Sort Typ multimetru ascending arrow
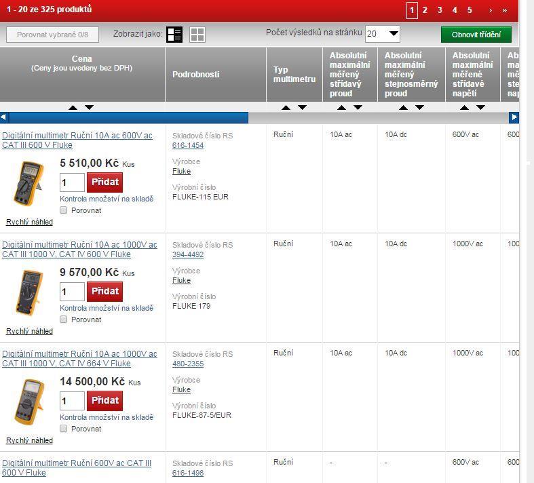534x483 pixels. coord(286,108)
